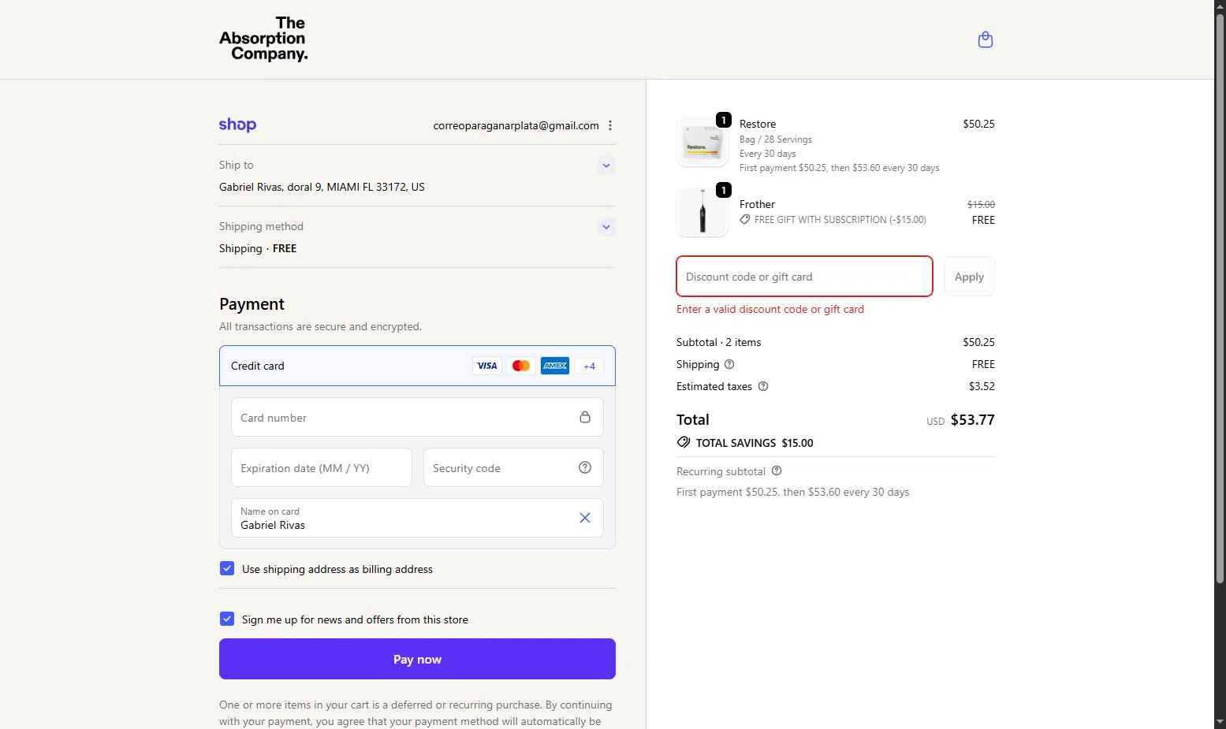Show the Recurring subtotal help icon
Image resolution: width=1226 pixels, height=729 pixels.
coord(777,471)
